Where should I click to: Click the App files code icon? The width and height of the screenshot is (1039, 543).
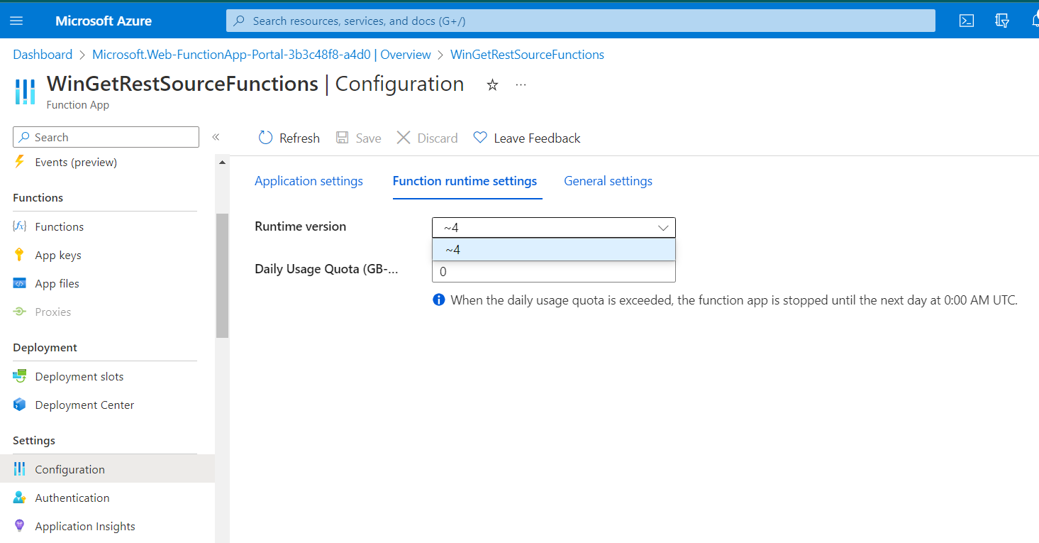[x=20, y=283]
